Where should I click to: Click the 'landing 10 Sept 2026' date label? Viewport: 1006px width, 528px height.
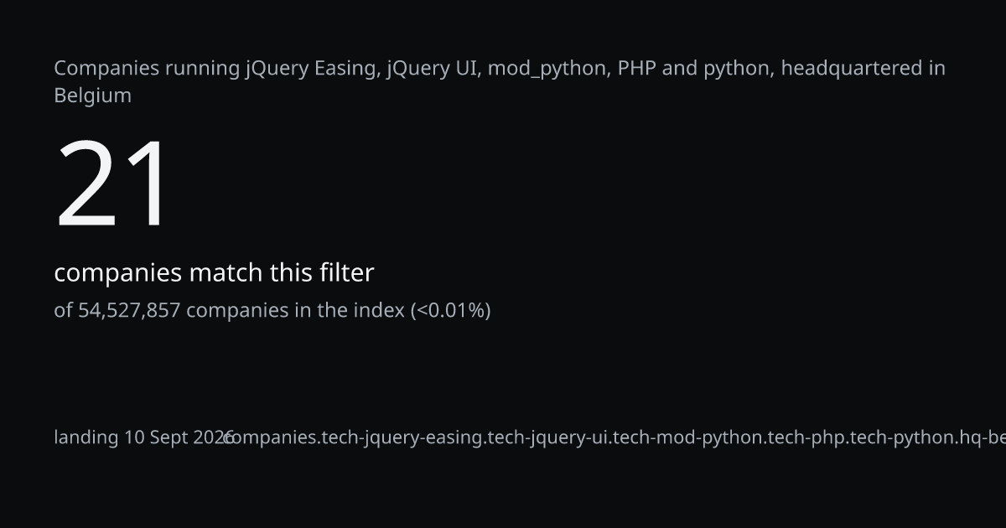[143, 437]
